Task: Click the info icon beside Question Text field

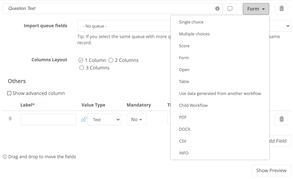Action: pos(217,8)
